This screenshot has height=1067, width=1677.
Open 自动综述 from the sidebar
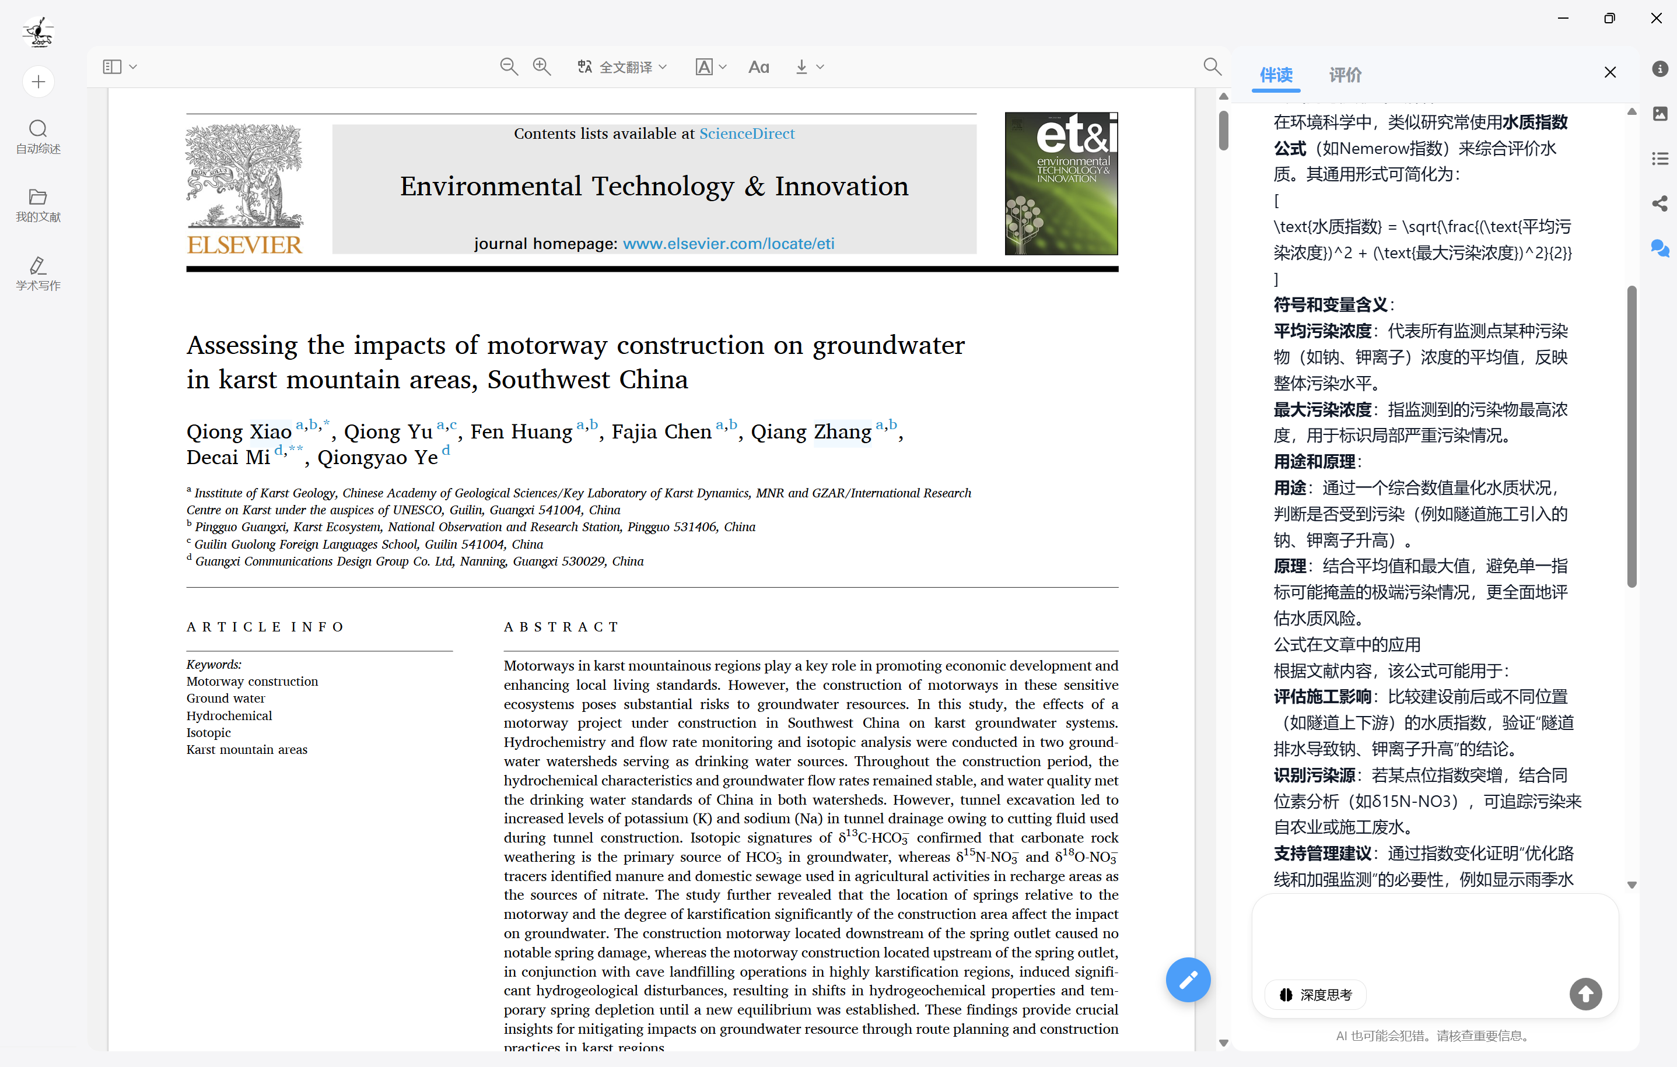pyautogui.click(x=38, y=136)
